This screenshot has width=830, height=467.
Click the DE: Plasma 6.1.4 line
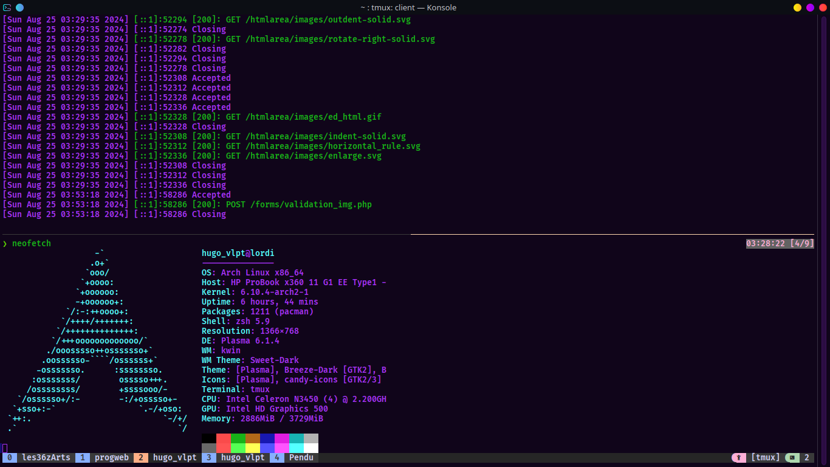coord(241,341)
